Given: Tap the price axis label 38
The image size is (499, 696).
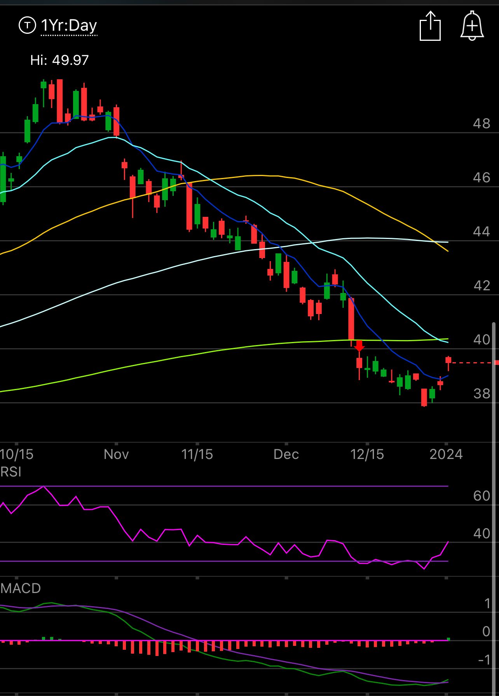Looking at the screenshot, I should coord(482,394).
